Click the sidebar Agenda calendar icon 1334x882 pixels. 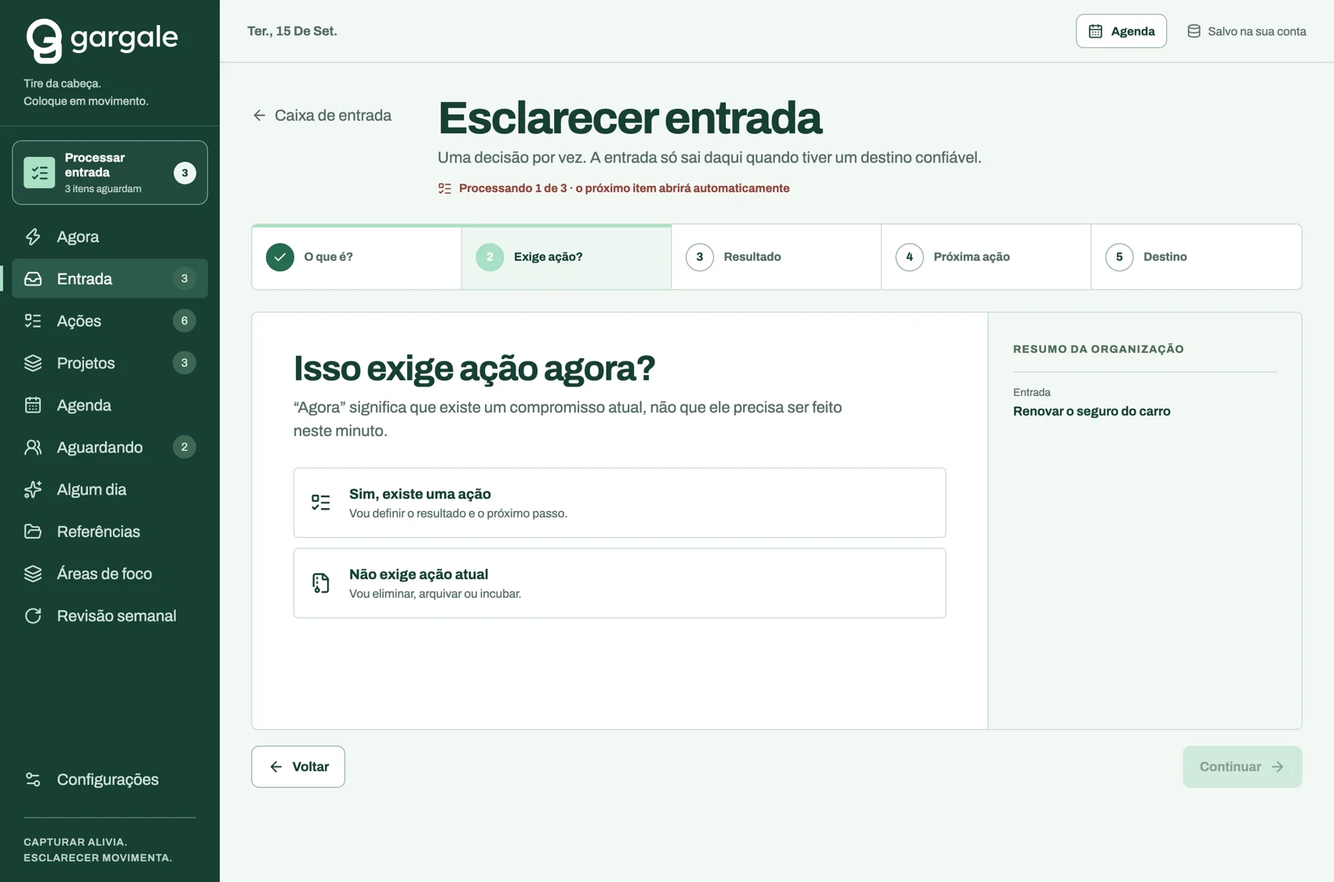coord(33,405)
